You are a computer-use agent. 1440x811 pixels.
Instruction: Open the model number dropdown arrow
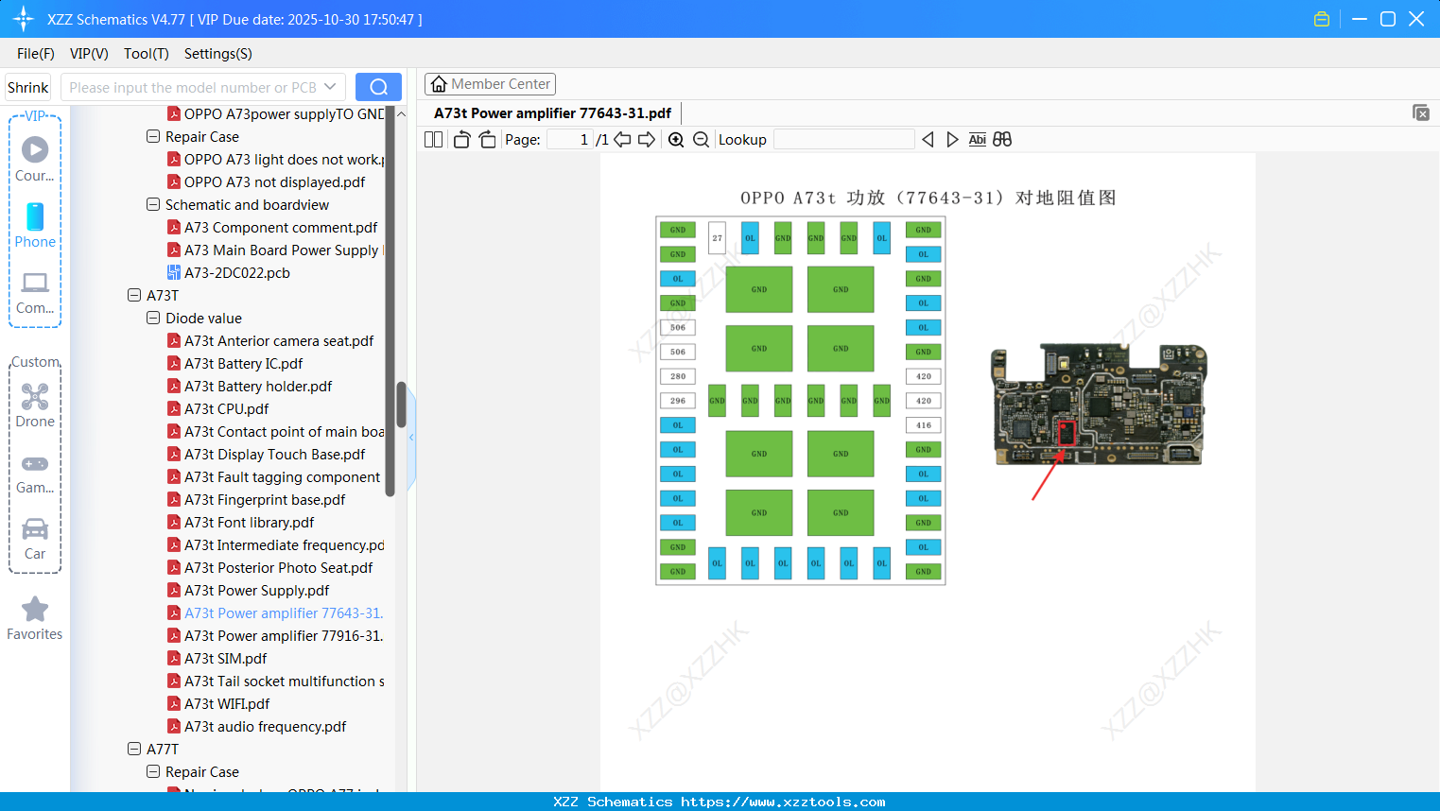[x=330, y=87]
